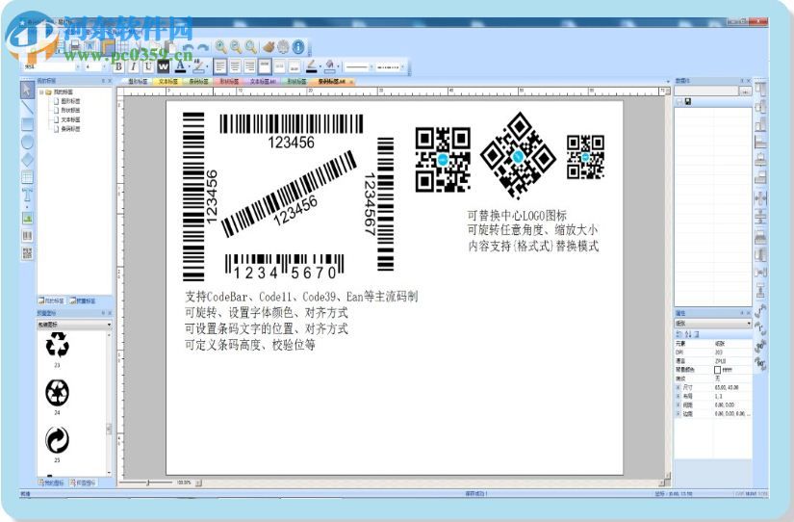Screen dimensions: 794x522
Task: Toggle bold B formatting
Action: [x=118, y=66]
